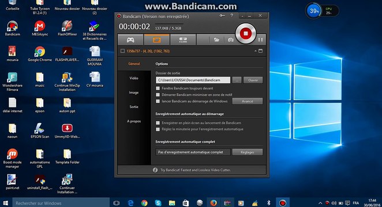The image size is (382, 207).
Task: Click the Wondershare Filmora desktop icon
Action: pyautogui.click(x=13, y=82)
